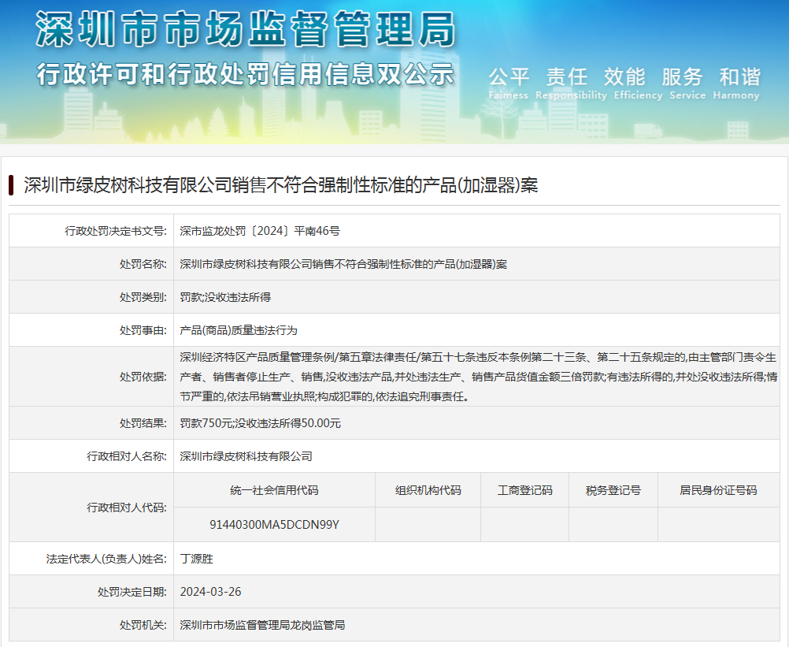Select the 处罚依据 label
The image size is (789, 647).
pos(143,377)
